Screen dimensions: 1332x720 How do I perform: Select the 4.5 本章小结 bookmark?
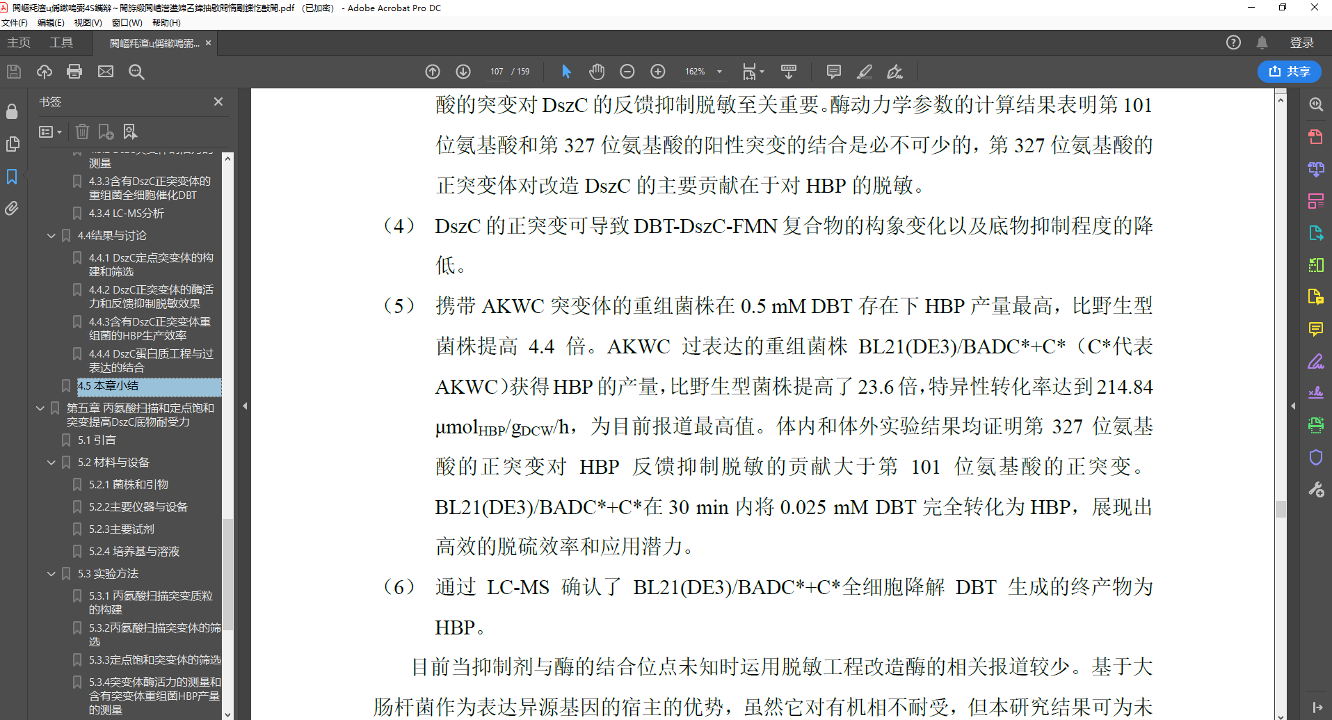tap(108, 386)
